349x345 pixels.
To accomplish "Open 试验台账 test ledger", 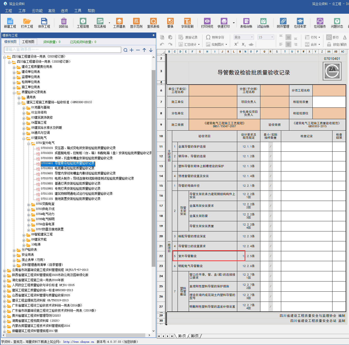I will (x=263, y=23).
